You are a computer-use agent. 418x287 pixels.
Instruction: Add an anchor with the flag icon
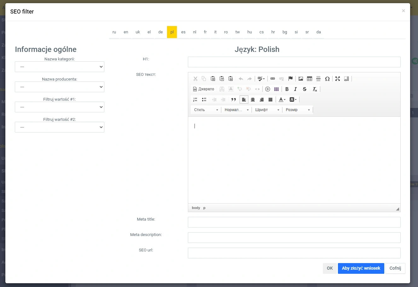(x=290, y=79)
